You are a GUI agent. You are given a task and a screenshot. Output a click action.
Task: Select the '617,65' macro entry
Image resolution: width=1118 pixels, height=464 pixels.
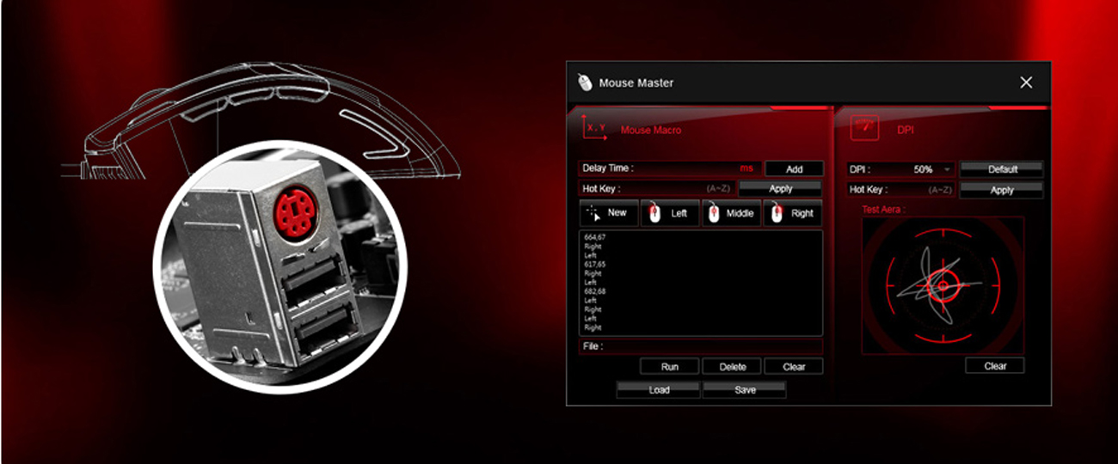click(593, 264)
